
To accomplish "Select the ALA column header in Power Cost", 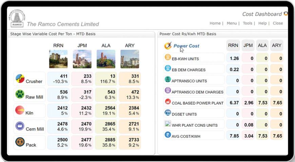I will (x=262, y=45).
